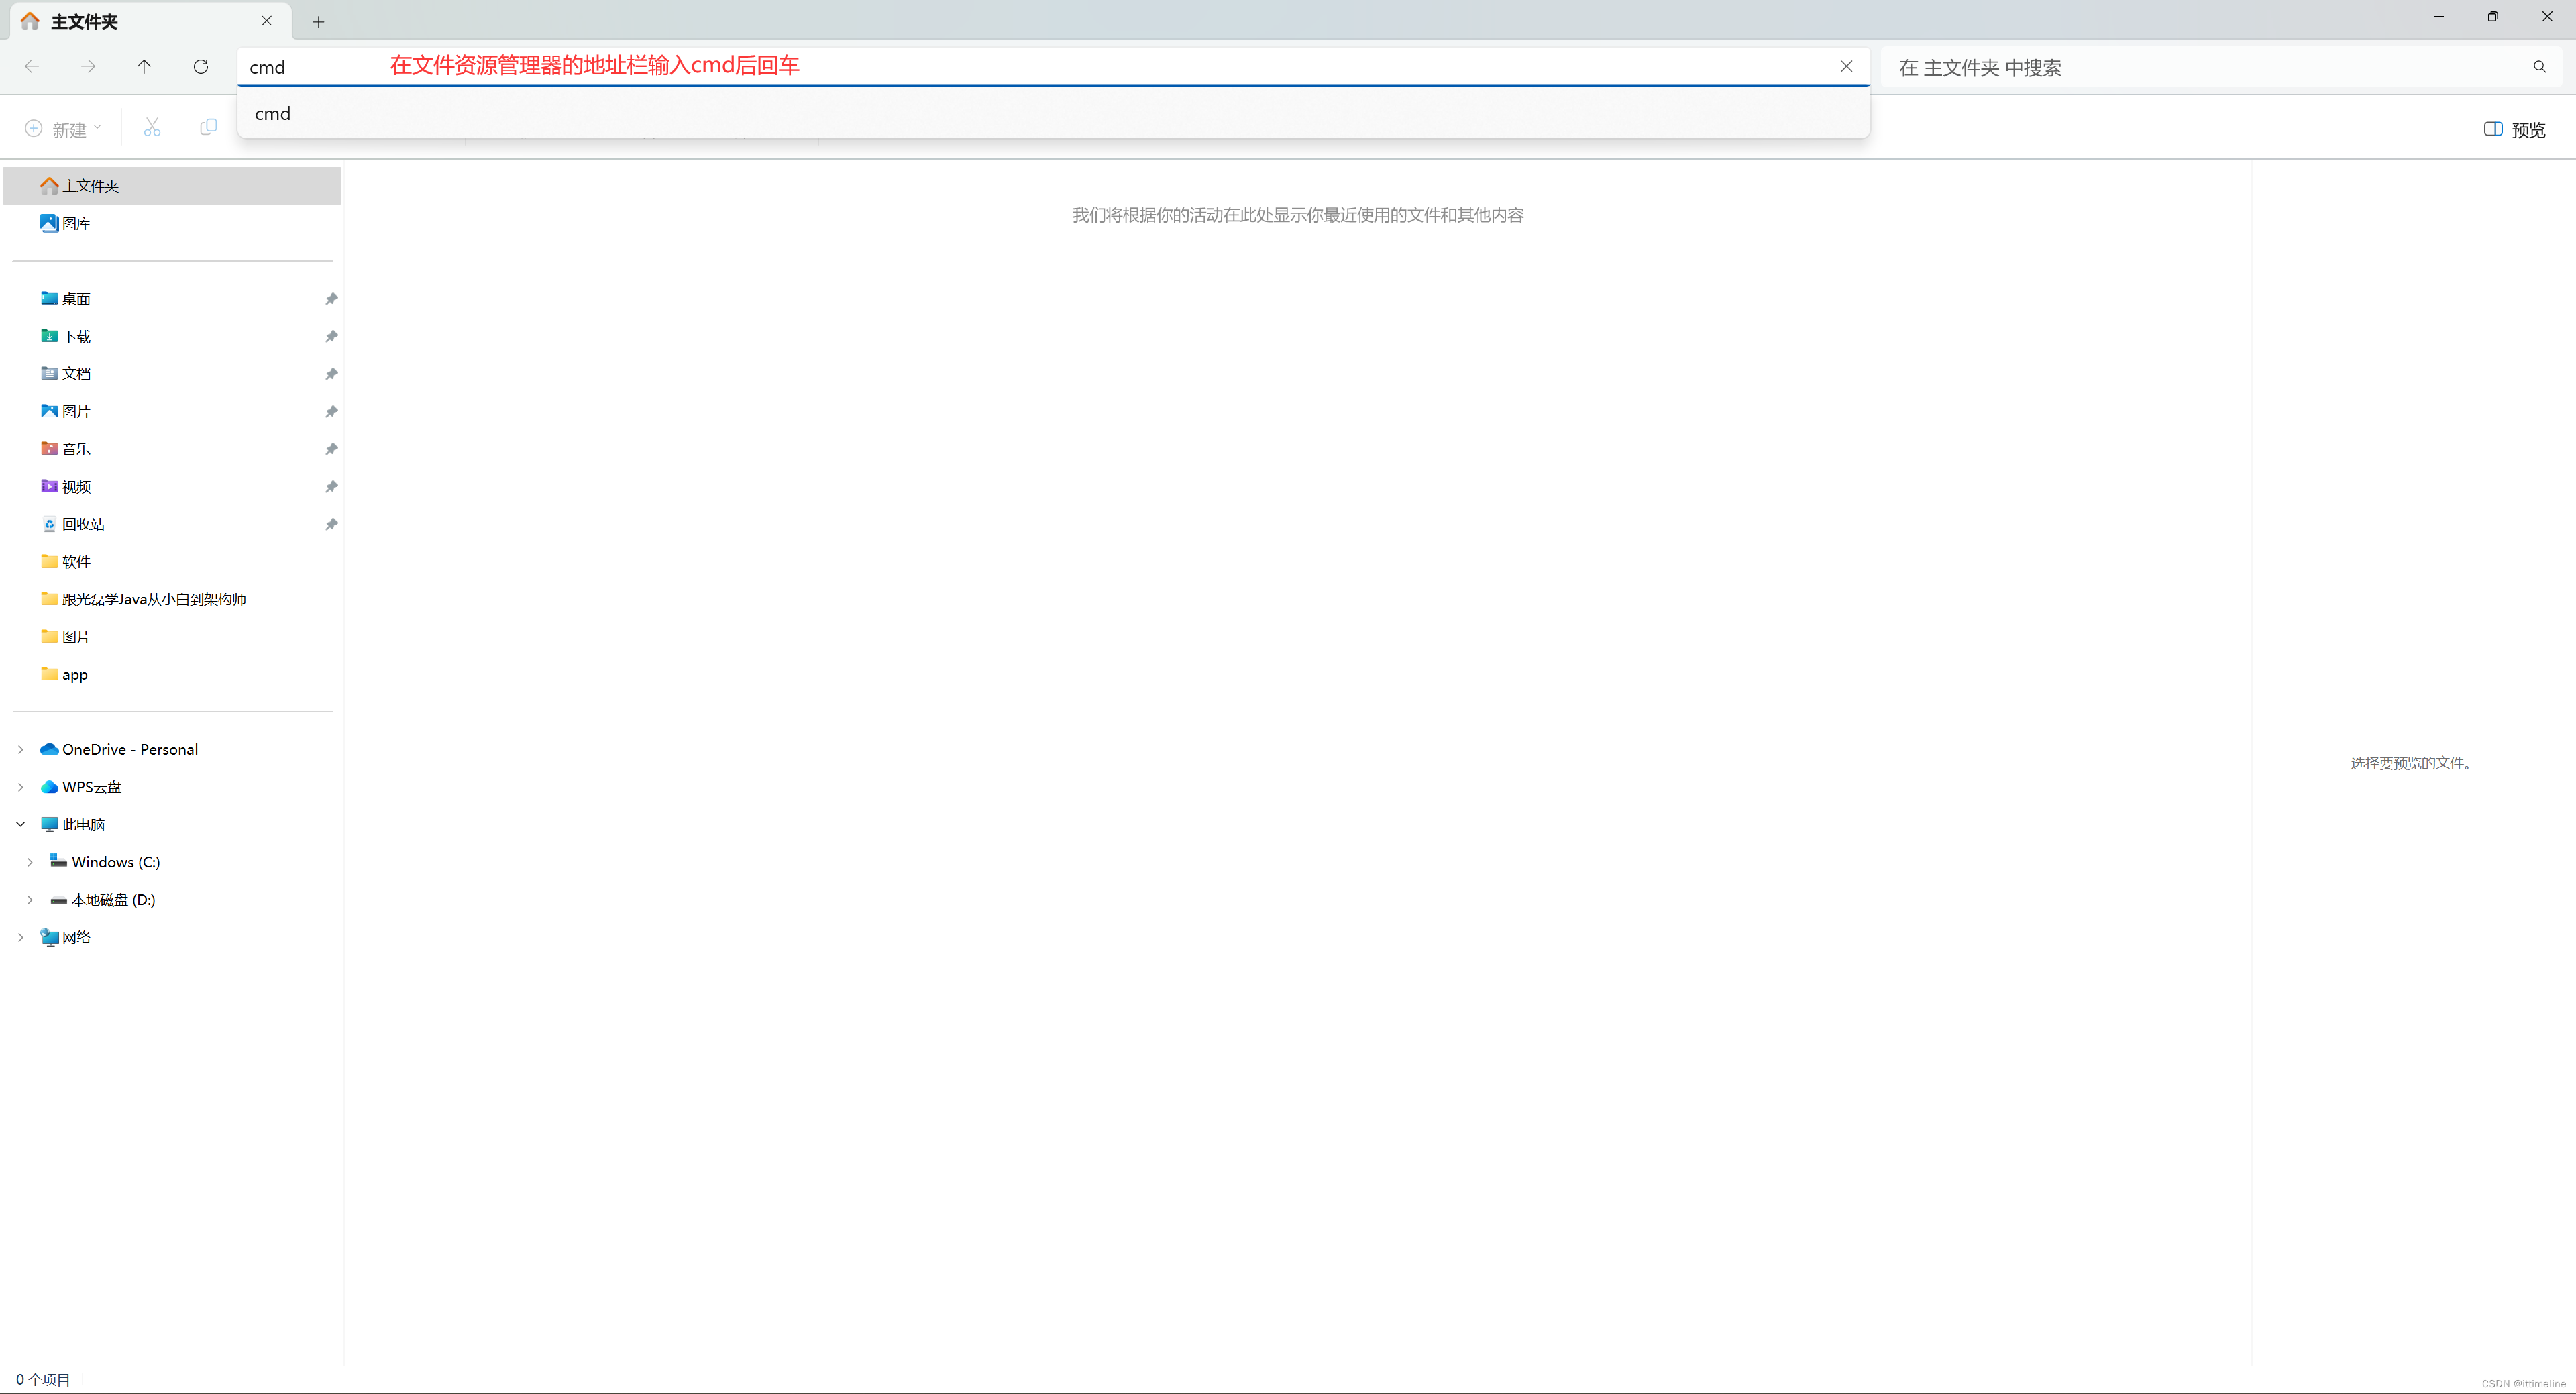2576x1394 pixels.
Task: Minimize the File Explorer window
Action: (2439, 17)
